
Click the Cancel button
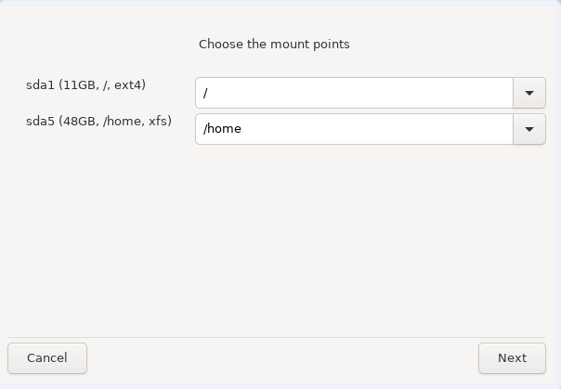[x=47, y=358]
